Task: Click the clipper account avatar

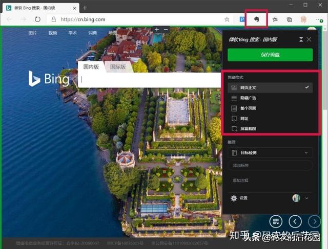Action: click(x=296, y=198)
